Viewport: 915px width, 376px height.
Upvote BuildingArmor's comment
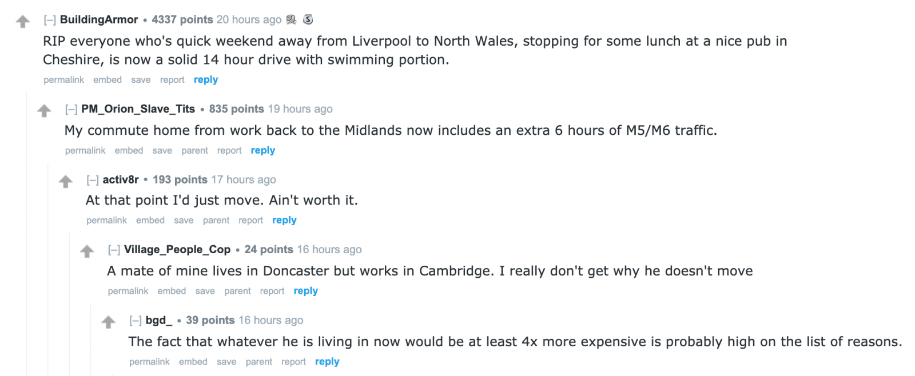(23, 22)
